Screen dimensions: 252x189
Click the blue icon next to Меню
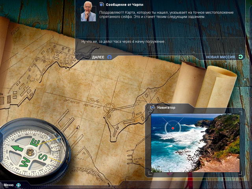[x=18, y=185]
